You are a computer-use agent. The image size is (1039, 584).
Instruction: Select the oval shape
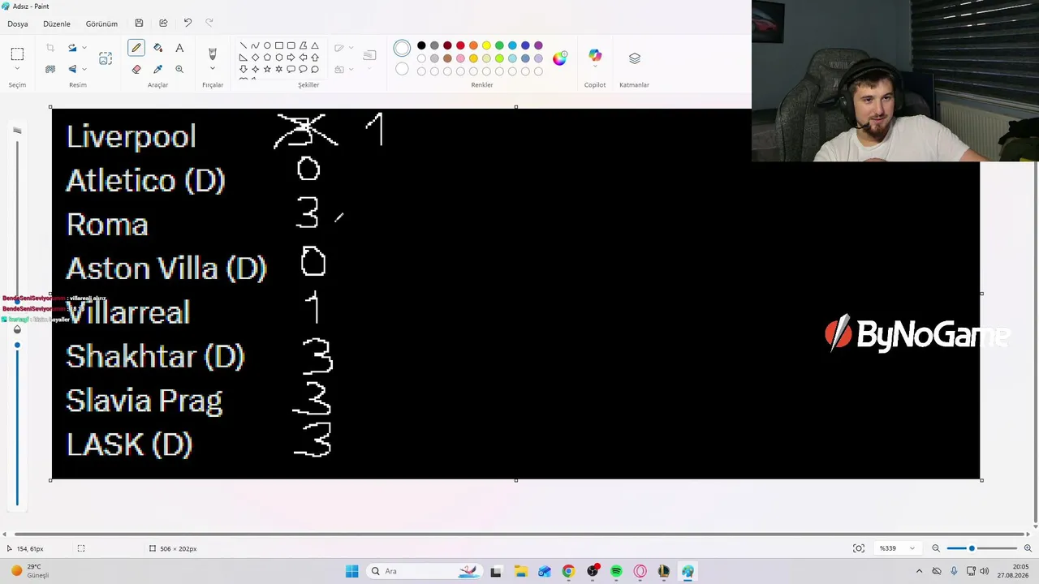pyautogui.click(x=267, y=46)
